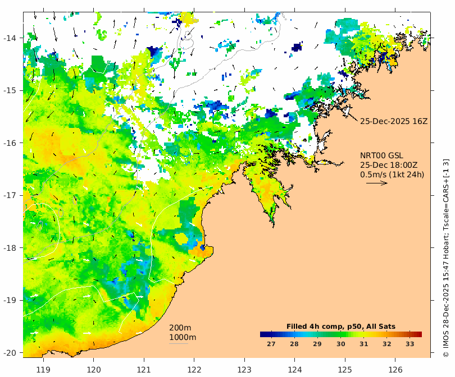Click colorbar tick label 32
This screenshot has height=377, width=455.
point(387,344)
